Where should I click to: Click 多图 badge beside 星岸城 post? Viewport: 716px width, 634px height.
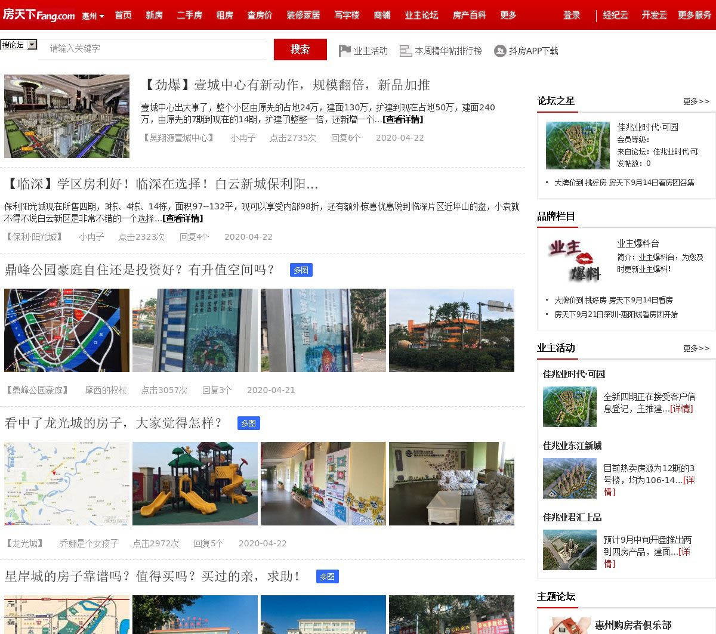coord(327,577)
